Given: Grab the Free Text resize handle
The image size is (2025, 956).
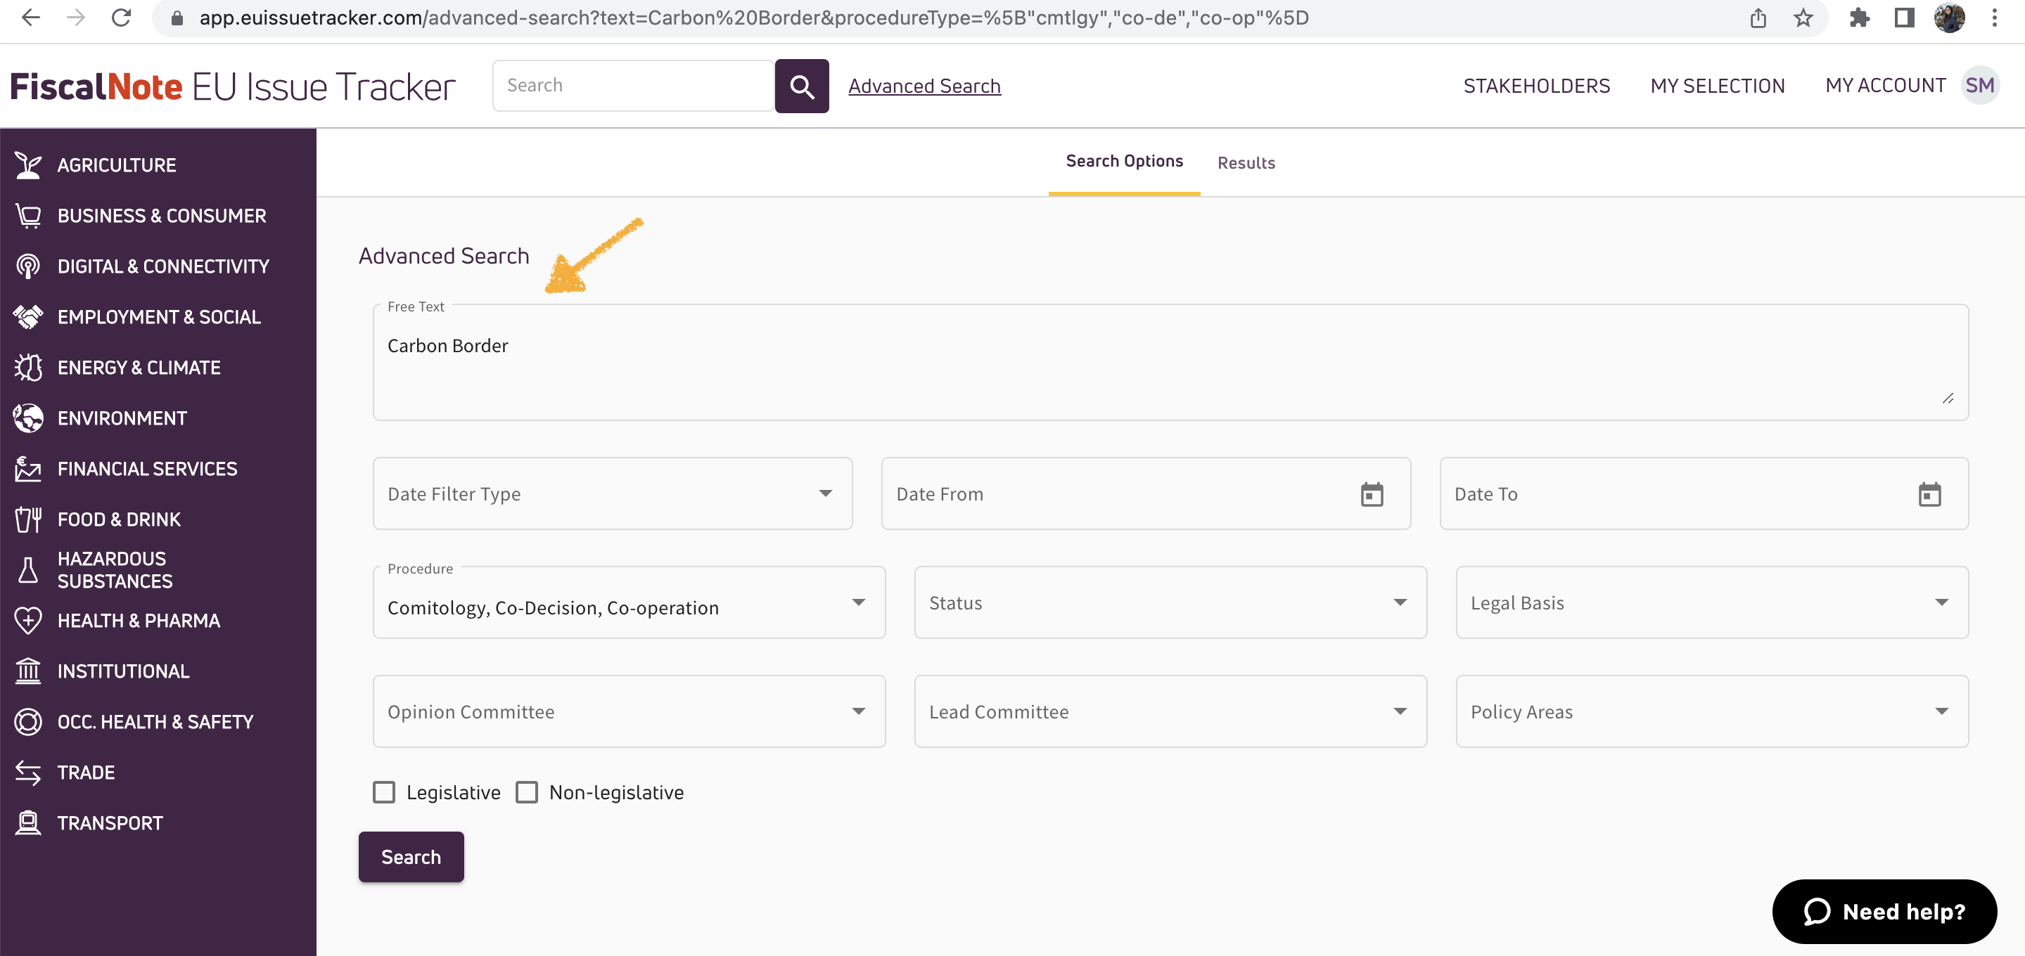Looking at the screenshot, I should point(1948,399).
